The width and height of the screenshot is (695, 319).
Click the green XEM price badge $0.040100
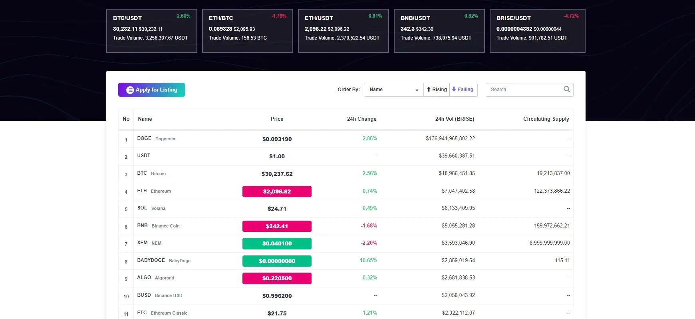click(x=277, y=243)
